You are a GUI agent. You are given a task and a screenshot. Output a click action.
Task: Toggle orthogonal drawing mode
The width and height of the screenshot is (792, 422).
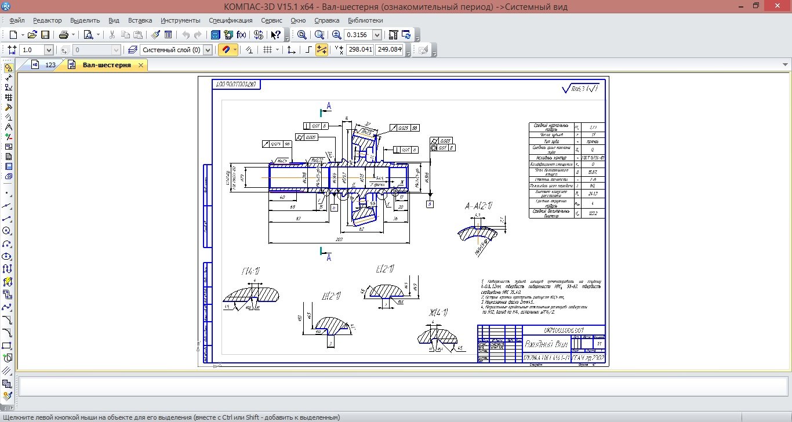pos(308,50)
